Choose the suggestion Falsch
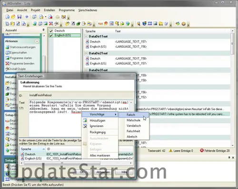 coord(134,115)
